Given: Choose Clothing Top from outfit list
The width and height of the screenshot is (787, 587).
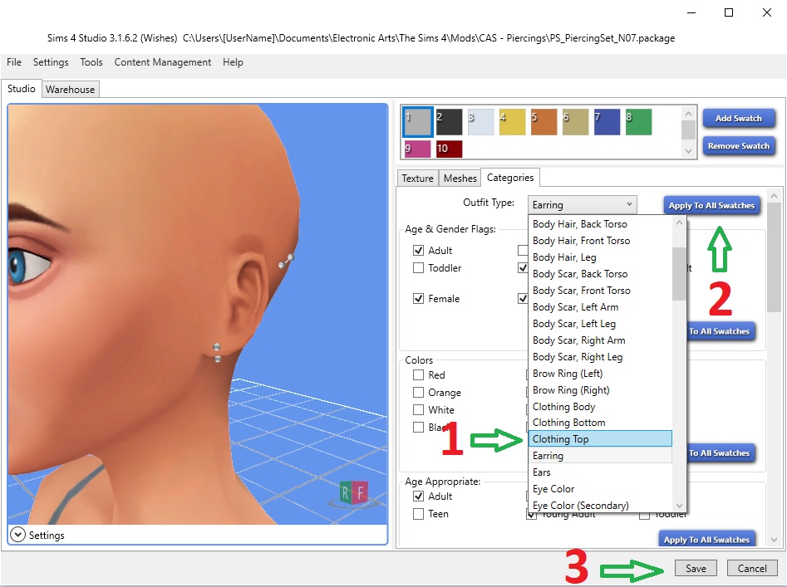Looking at the screenshot, I should tap(600, 438).
